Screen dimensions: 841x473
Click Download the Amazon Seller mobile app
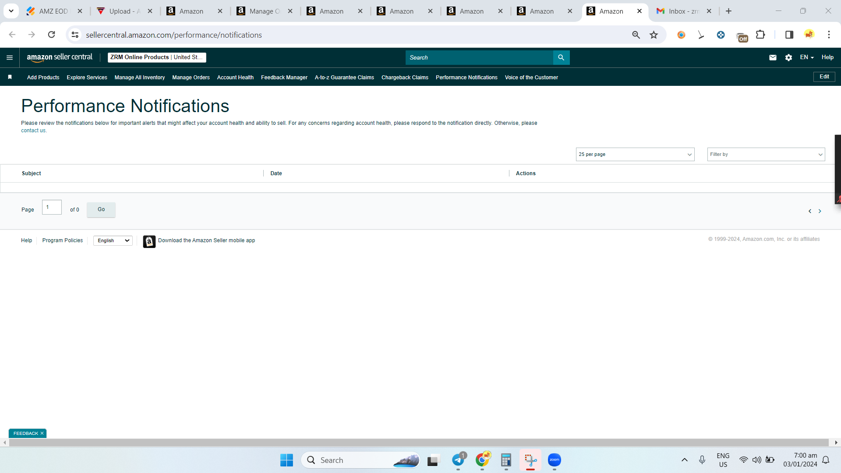[206, 240]
